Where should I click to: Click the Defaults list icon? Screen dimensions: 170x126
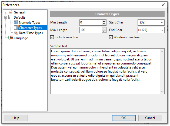(x=10, y=17)
